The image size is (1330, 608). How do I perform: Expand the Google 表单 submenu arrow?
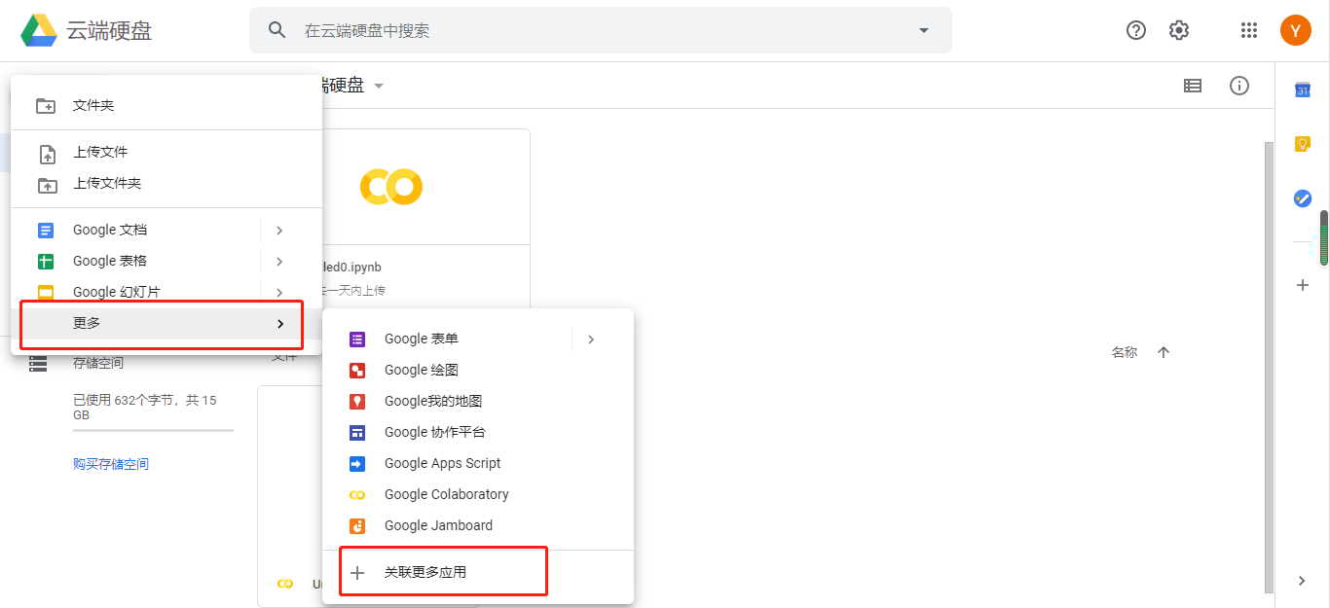(x=591, y=339)
